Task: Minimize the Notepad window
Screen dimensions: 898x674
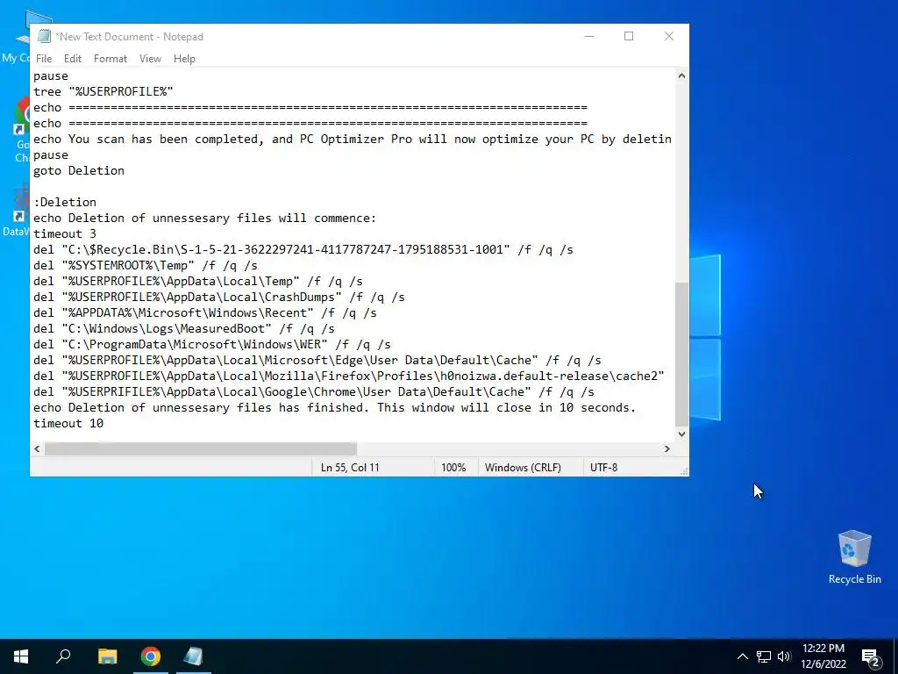Action: tap(589, 36)
